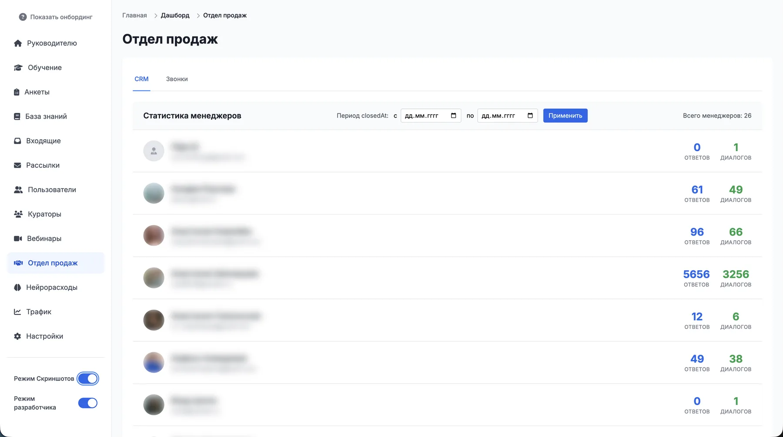Go to Главная breadcrumb link
Screen dimensions: 783x437
click(134, 15)
